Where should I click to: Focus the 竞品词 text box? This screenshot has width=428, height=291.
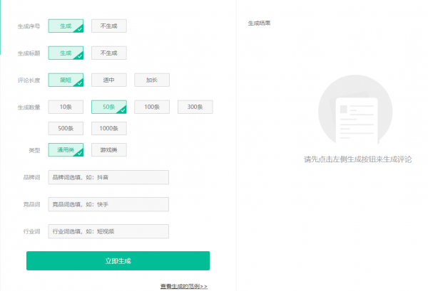click(108, 204)
